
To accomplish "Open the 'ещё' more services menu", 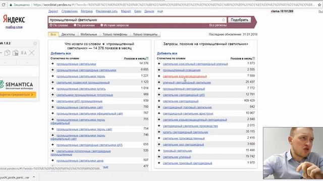I will (x=160, y=11).
